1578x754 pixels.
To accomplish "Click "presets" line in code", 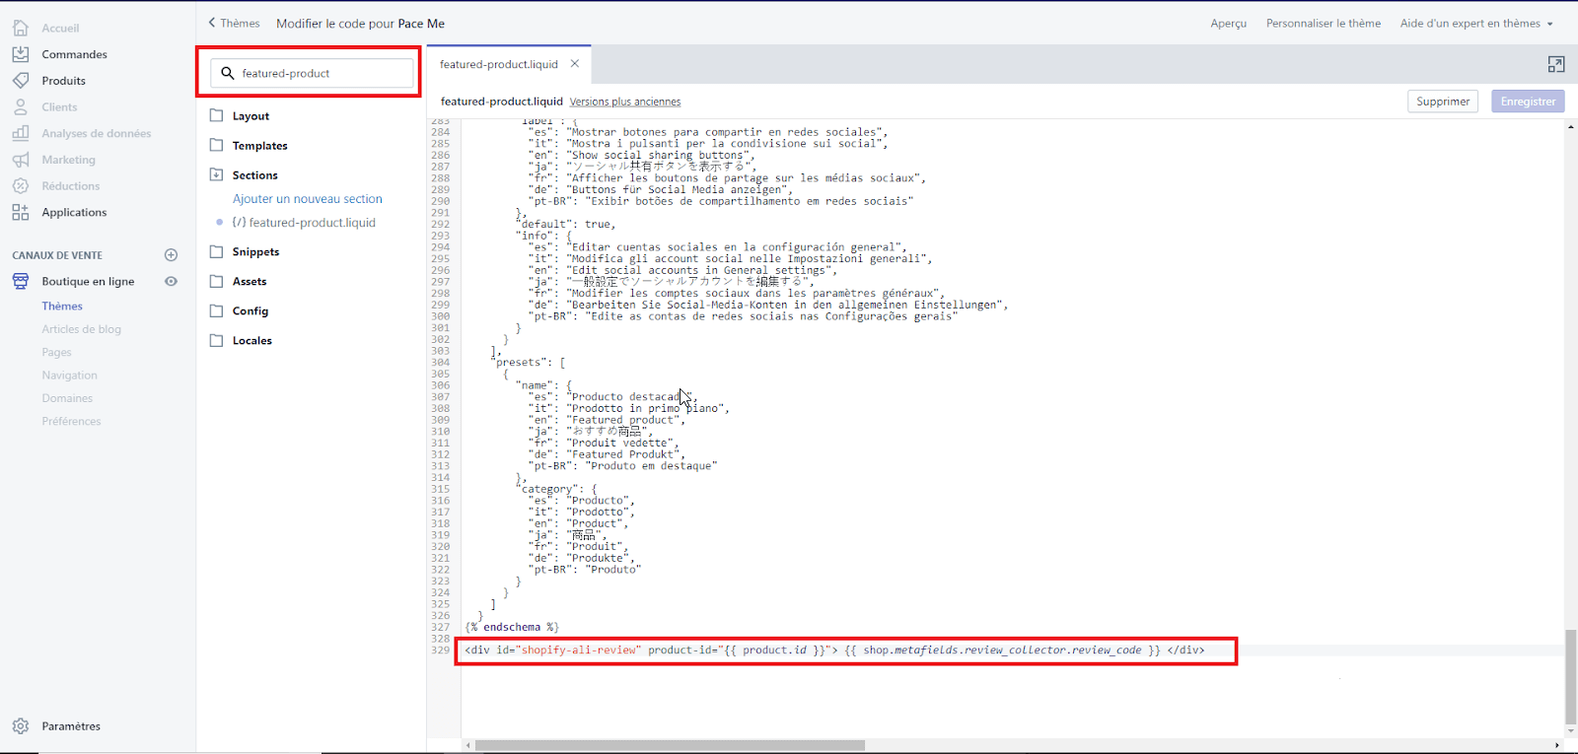I will point(528,363).
